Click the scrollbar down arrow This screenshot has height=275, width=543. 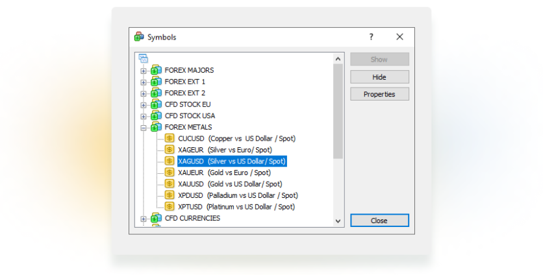tap(338, 221)
